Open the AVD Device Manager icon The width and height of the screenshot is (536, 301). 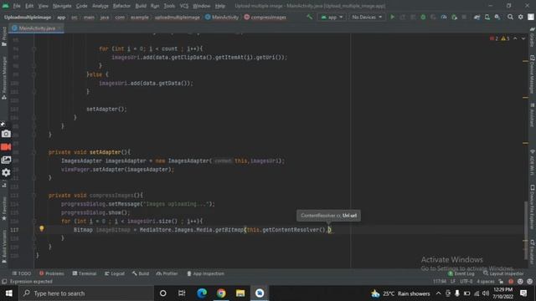(487, 17)
